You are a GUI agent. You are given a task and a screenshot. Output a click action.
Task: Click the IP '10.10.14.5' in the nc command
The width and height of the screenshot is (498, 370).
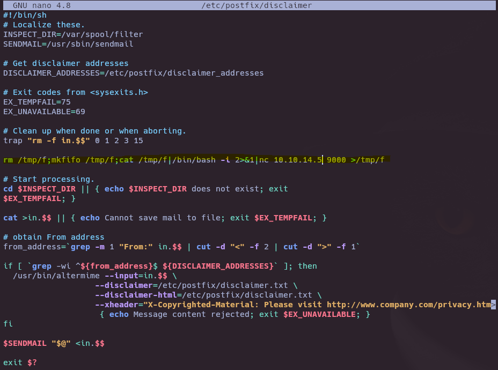click(x=298, y=160)
